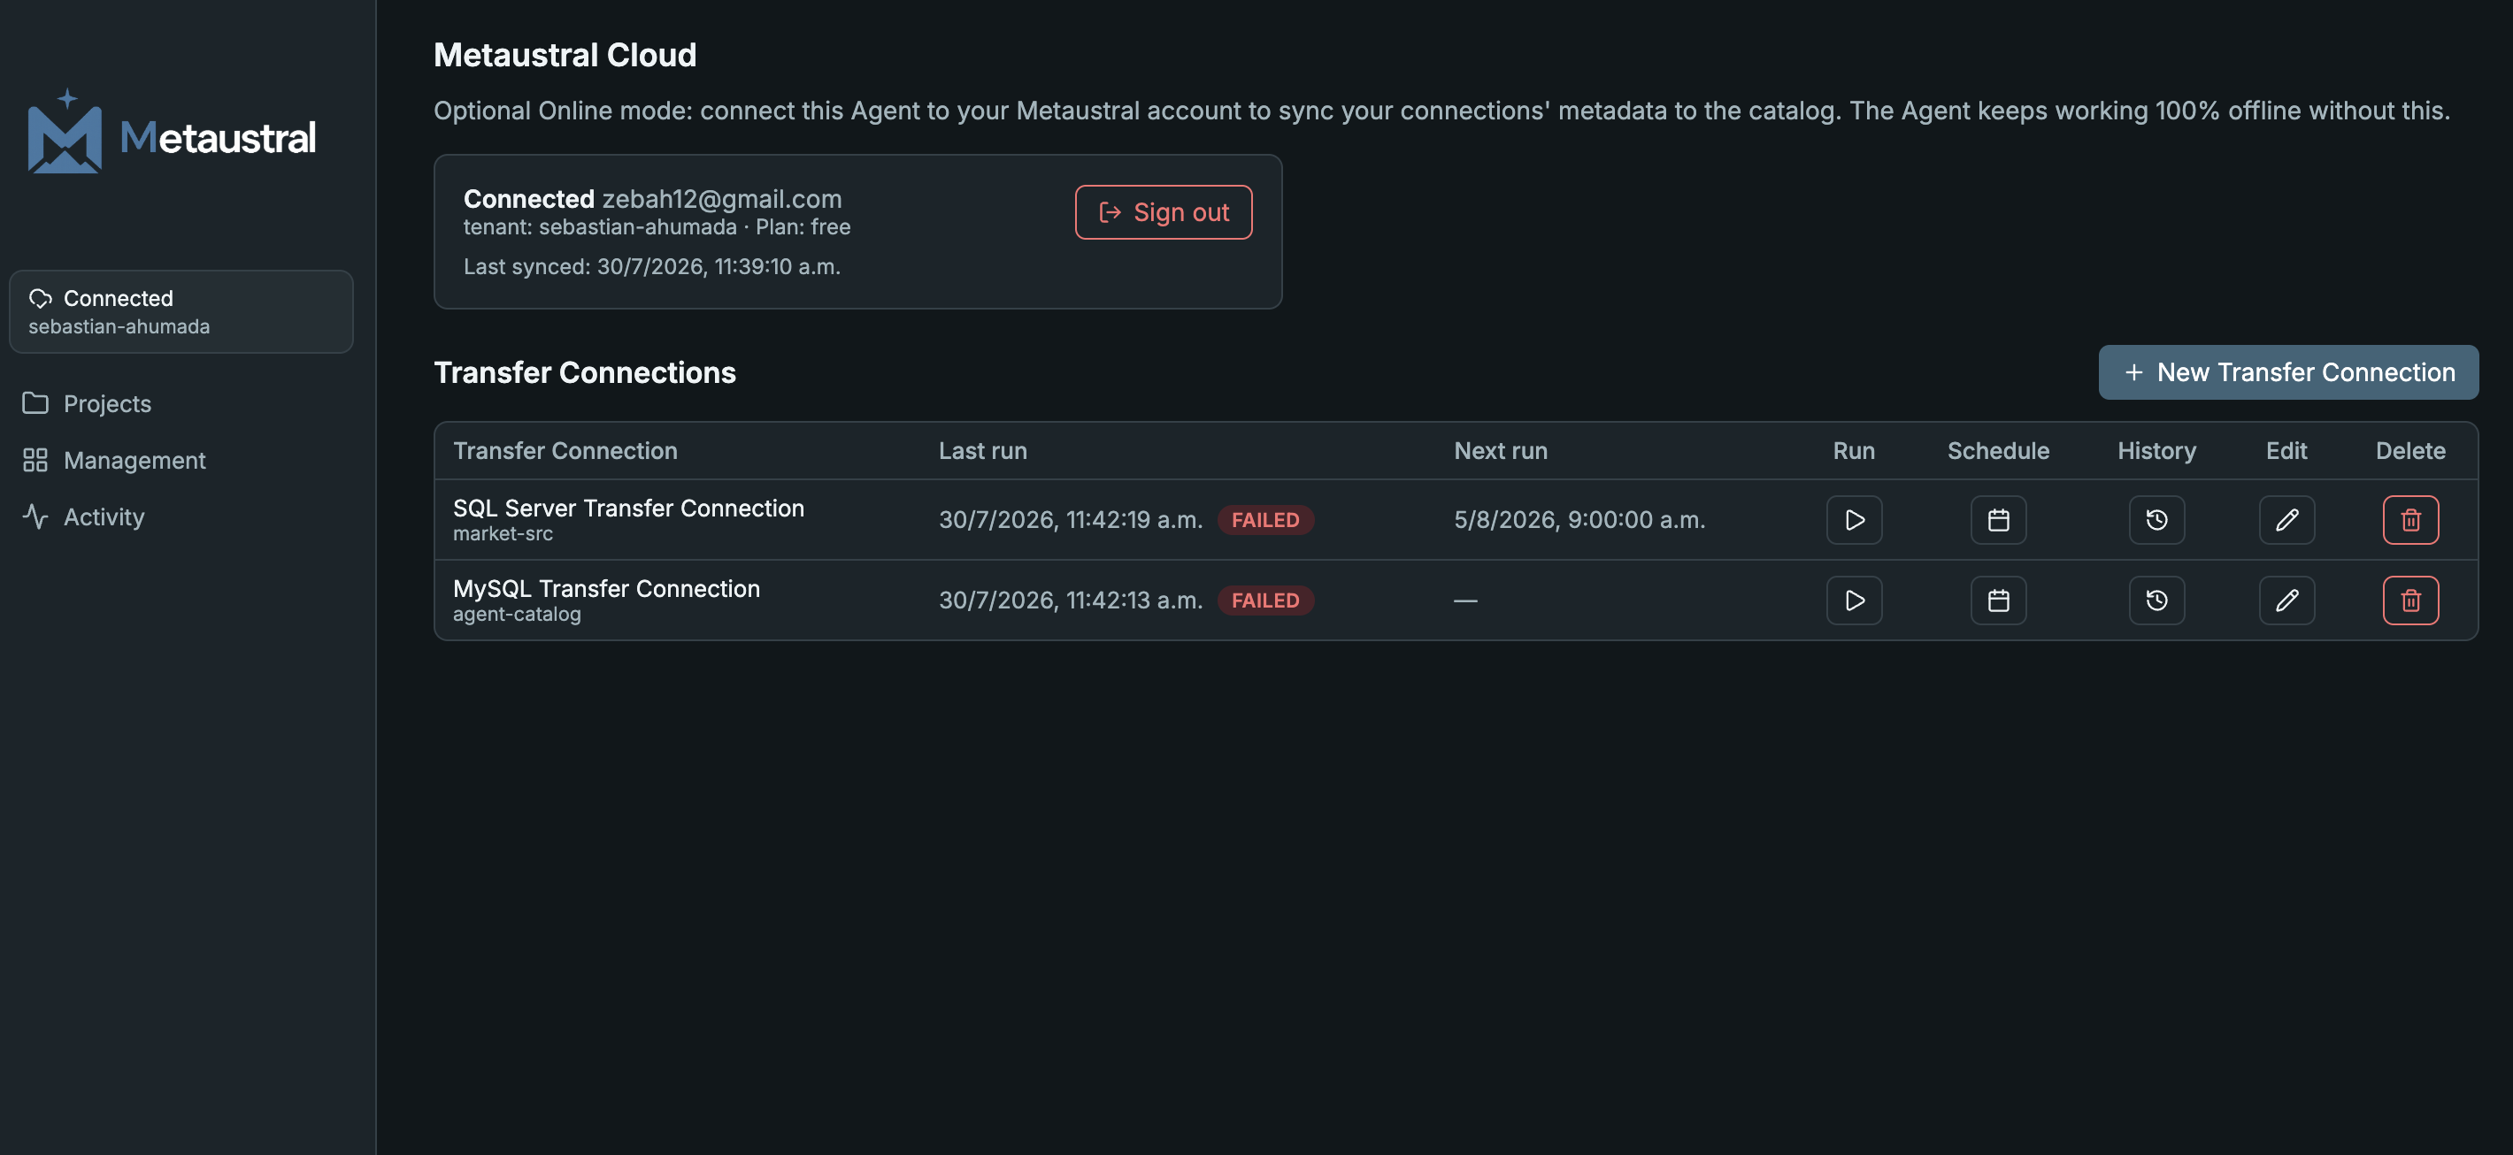Image resolution: width=2513 pixels, height=1155 pixels.
Task: Select the MySQL Transfer Connection name
Action: pos(606,589)
